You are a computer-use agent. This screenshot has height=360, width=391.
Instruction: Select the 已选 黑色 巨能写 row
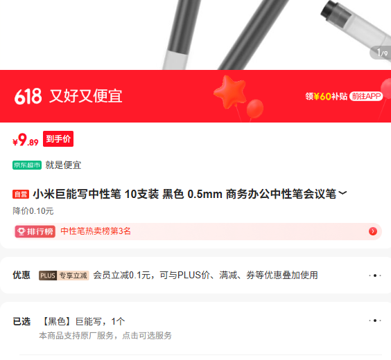pos(195,328)
